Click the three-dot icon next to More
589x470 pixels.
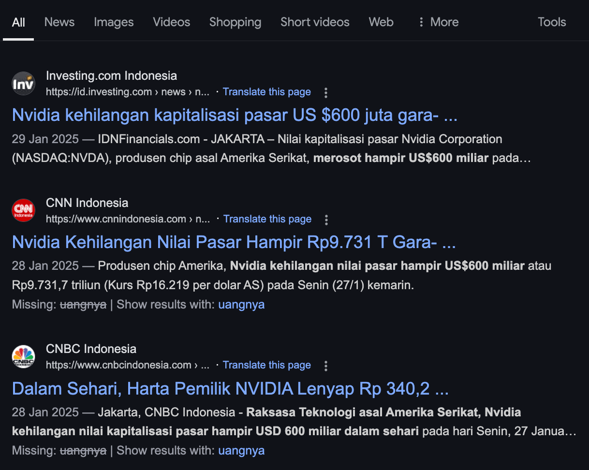[420, 22]
